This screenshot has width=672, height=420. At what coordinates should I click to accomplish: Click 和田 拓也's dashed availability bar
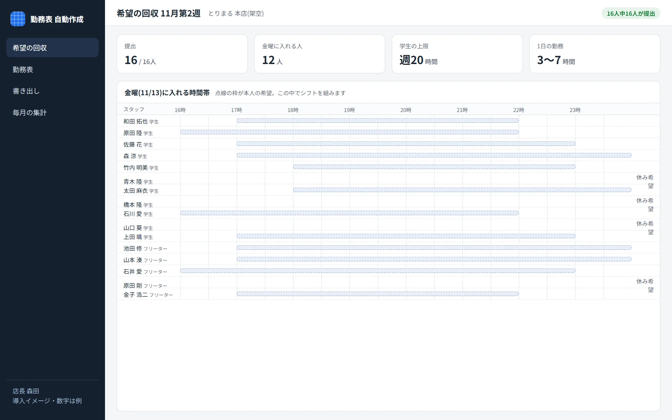coord(378,120)
